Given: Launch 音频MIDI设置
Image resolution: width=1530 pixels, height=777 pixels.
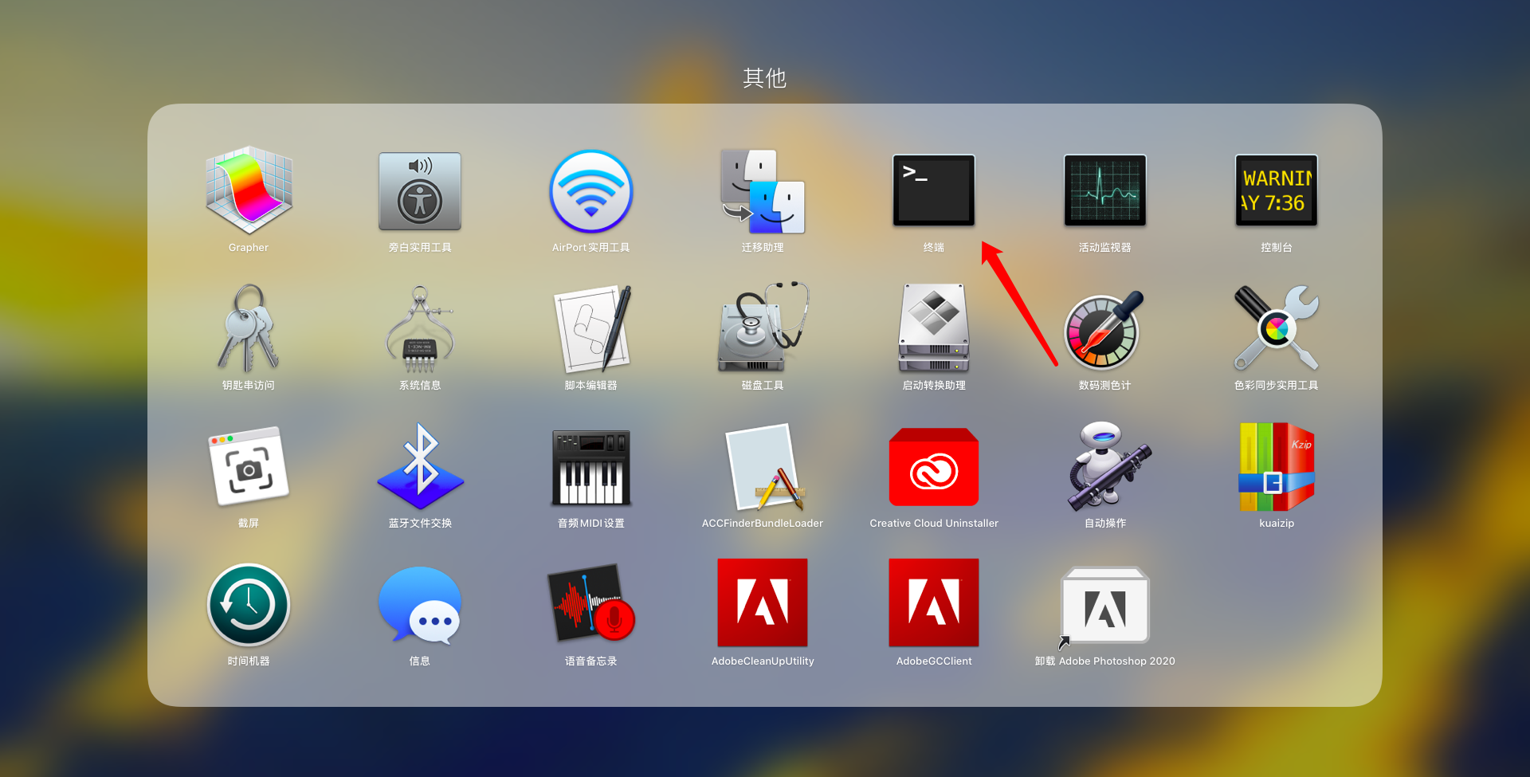Looking at the screenshot, I should point(591,467).
